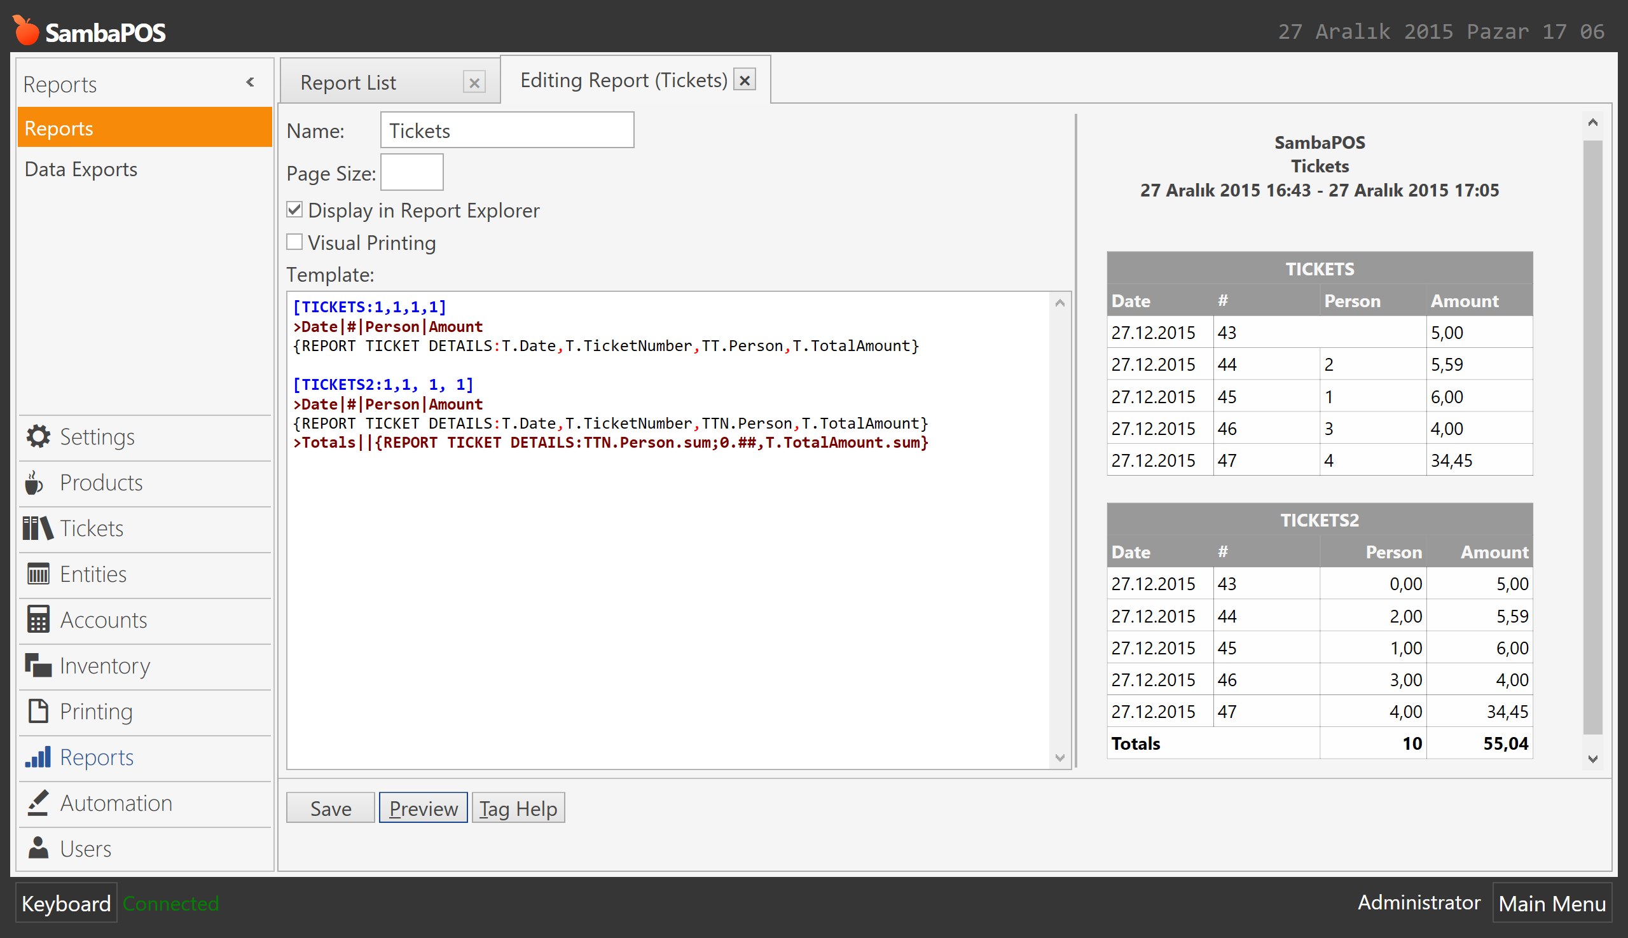Viewport: 1628px width, 938px height.
Task: Select the highlighted Reports sidebar item
Action: pyautogui.click(x=144, y=128)
